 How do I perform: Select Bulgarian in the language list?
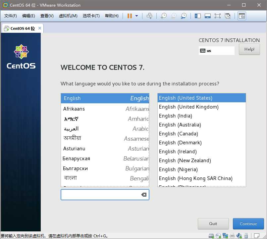click(105, 168)
